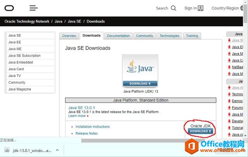Click the Sign In account icon

coord(201,8)
